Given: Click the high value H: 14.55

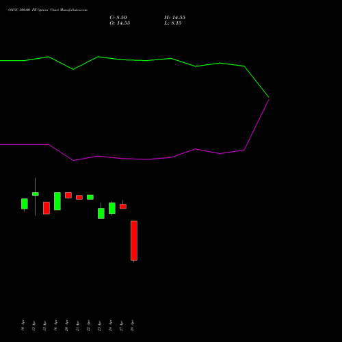Looking at the screenshot, I should (174, 18).
